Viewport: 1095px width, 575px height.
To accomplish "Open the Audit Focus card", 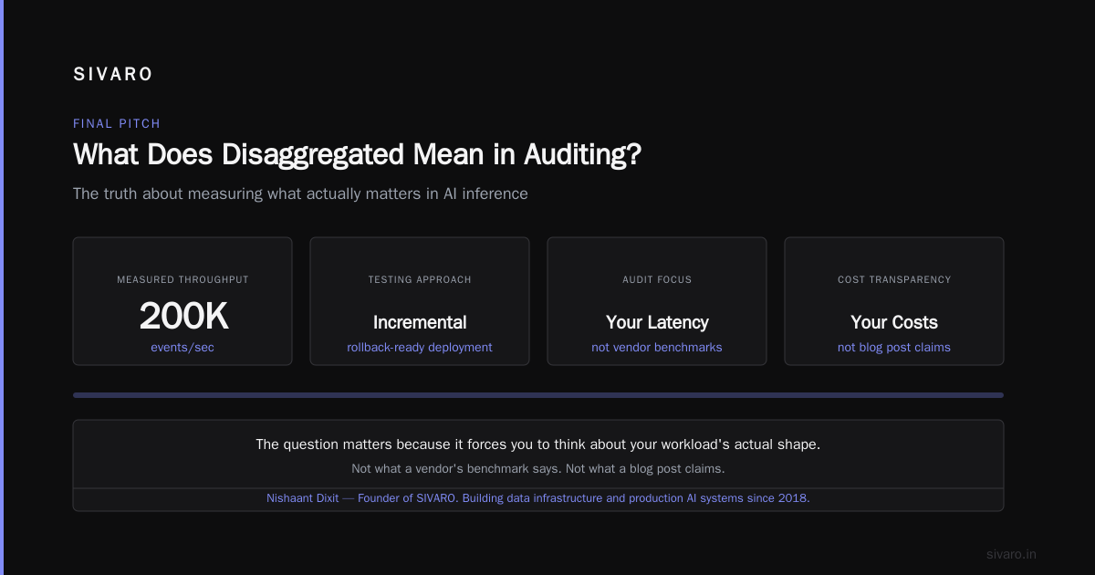I will 657,301.
